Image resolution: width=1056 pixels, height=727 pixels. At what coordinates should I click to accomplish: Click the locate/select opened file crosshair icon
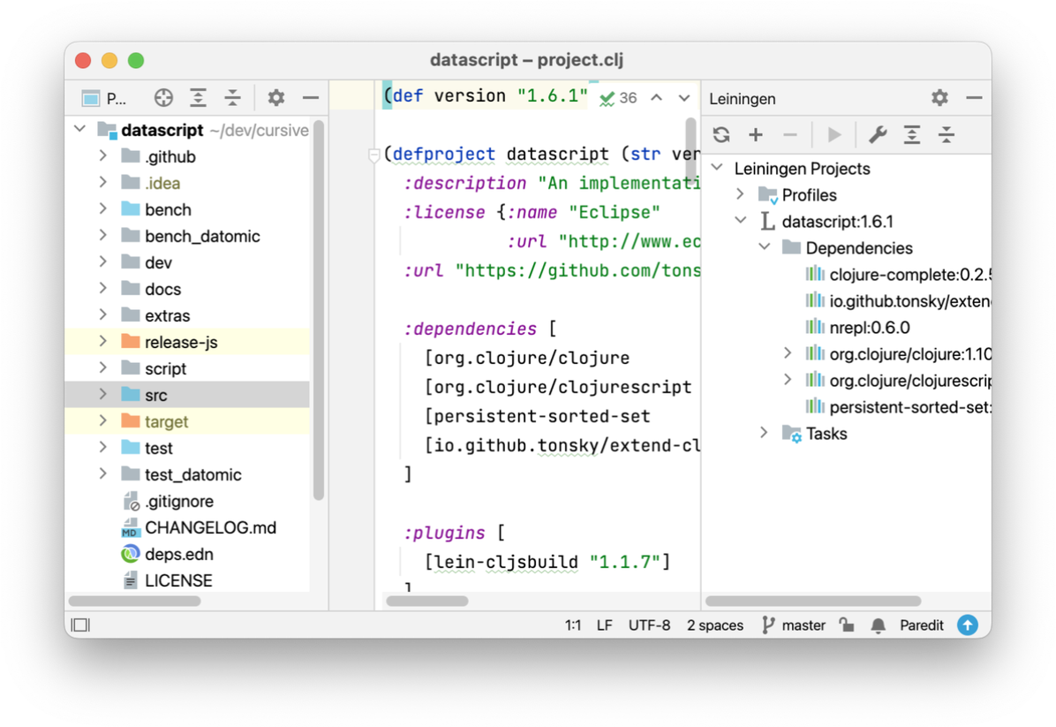coord(163,98)
